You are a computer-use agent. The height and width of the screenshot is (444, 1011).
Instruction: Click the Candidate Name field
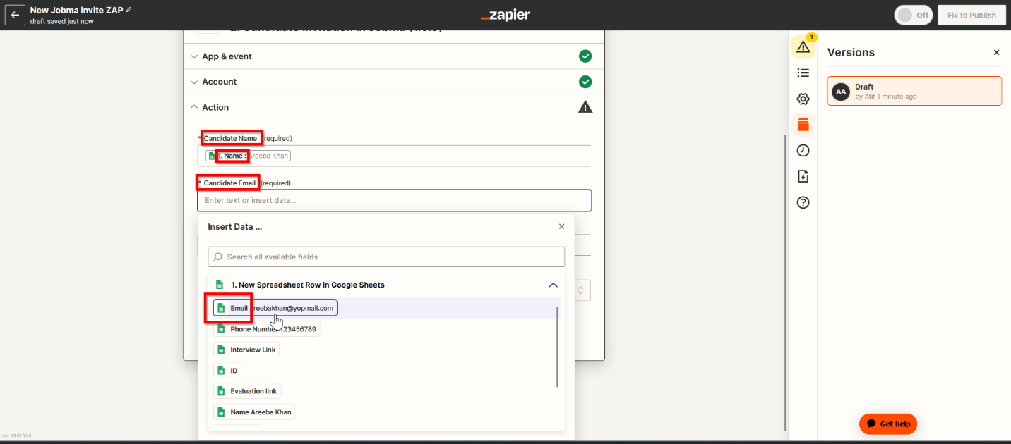tap(394, 156)
